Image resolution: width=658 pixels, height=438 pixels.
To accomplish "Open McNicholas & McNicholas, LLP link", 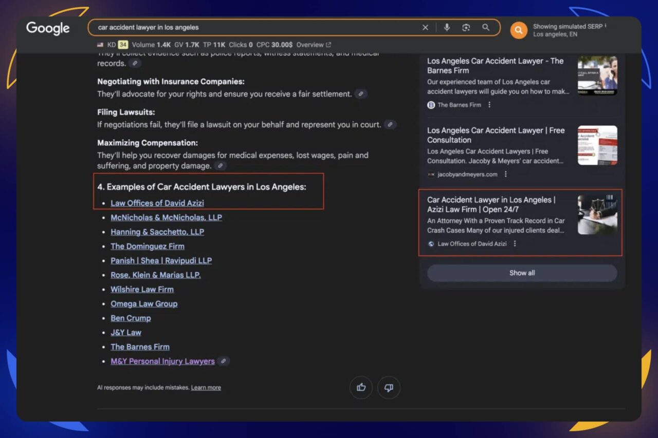I will coord(166,217).
